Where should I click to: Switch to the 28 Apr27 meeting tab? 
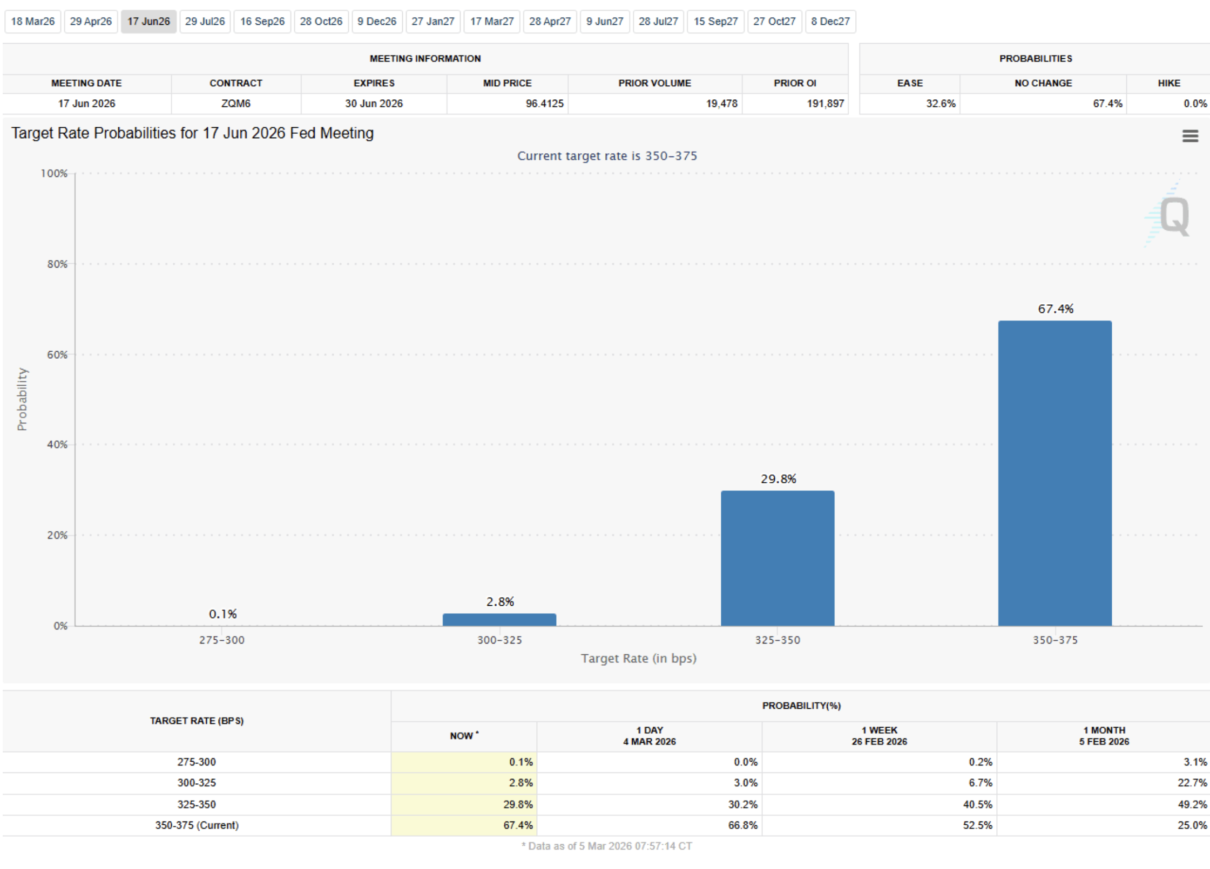pos(550,22)
